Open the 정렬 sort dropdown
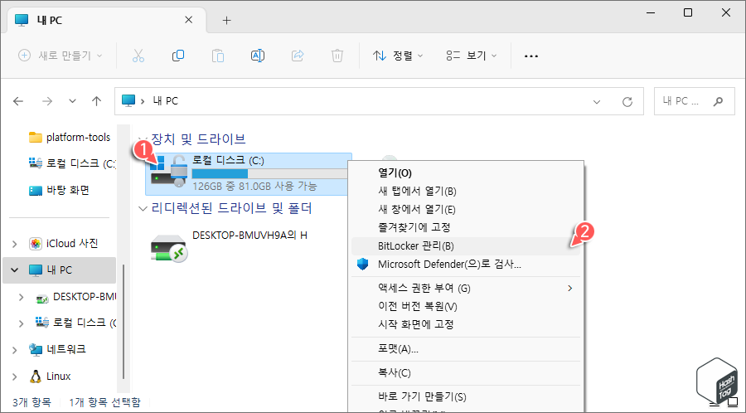The image size is (746, 413). (398, 56)
